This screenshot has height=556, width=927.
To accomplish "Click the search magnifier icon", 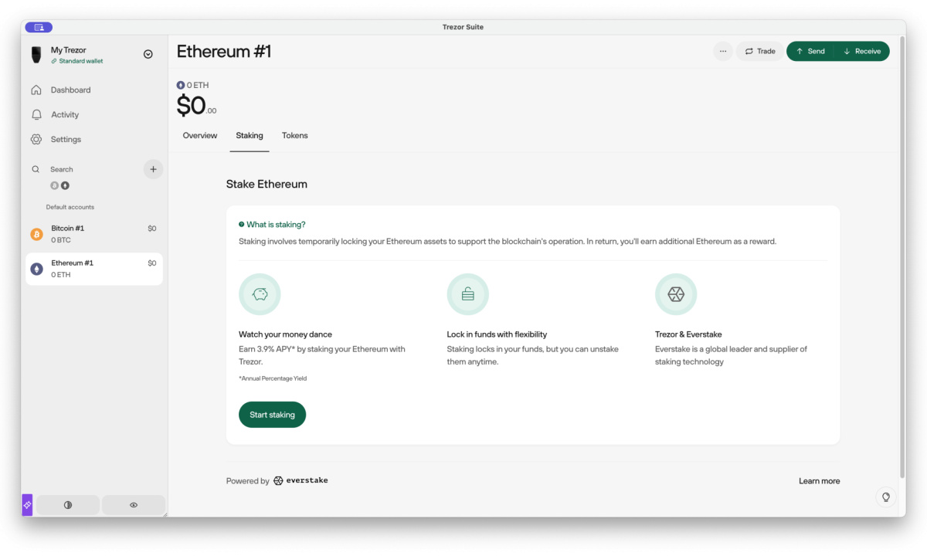I will coord(36,169).
